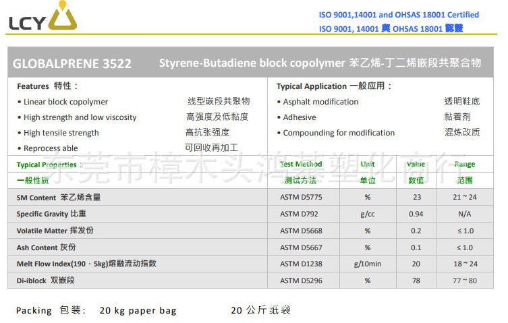This screenshot has width=508, height=323.
Task: Click 'ASTM D5775' test method cell
Action: point(301,197)
